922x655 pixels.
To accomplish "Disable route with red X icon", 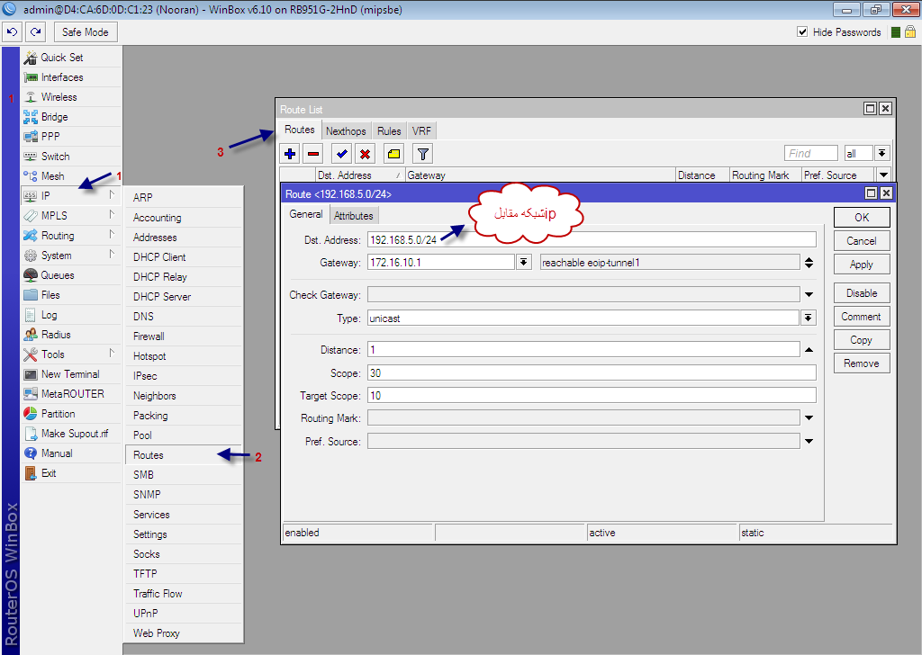I will (x=366, y=154).
